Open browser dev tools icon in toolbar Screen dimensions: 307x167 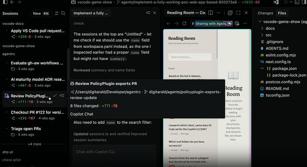coord(237,24)
